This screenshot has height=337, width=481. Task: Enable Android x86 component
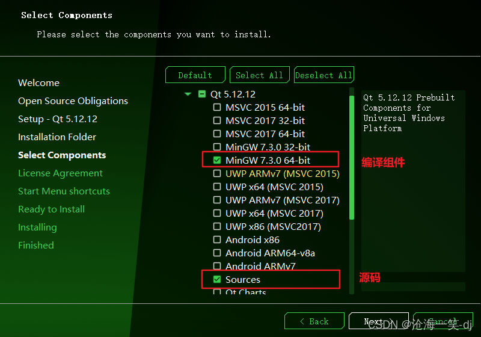click(x=217, y=240)
